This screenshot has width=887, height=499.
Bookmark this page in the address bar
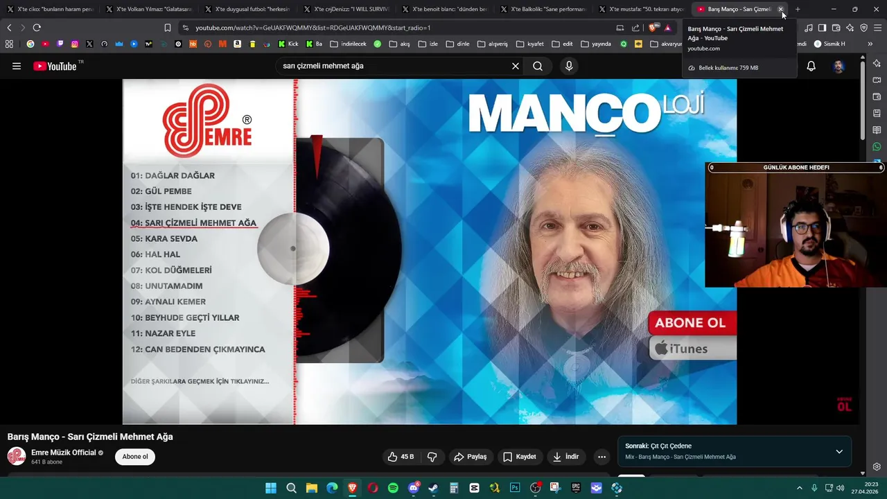coord(168,28)
